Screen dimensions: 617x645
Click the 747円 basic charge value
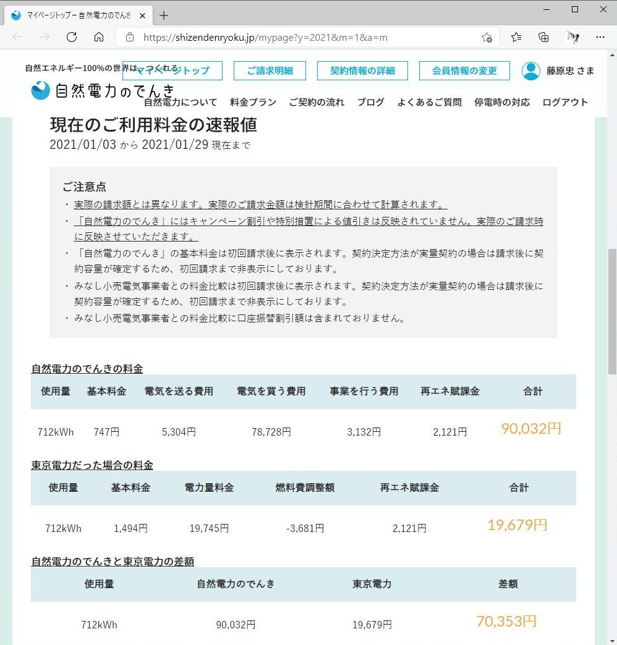click(106, 432)
